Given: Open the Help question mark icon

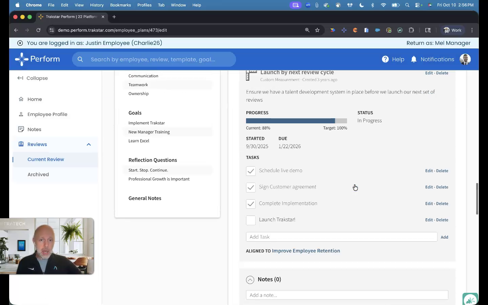Looking at the screenshot, I should tap(385, 59).
